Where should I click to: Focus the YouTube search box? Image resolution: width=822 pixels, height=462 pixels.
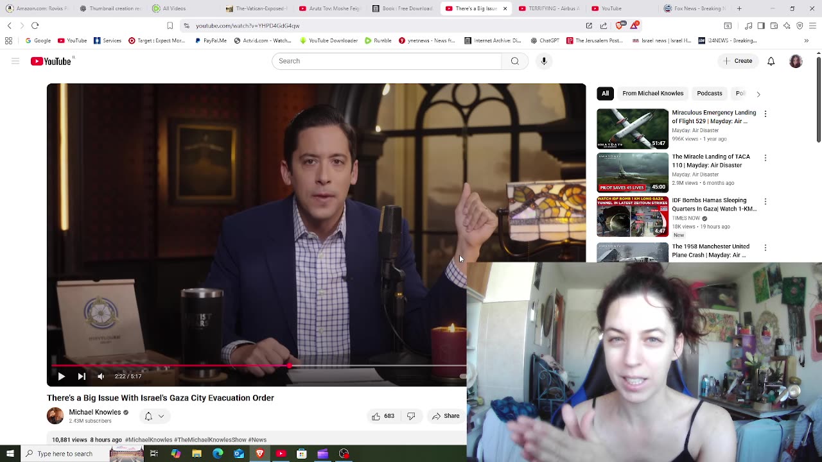click(387, 61)
